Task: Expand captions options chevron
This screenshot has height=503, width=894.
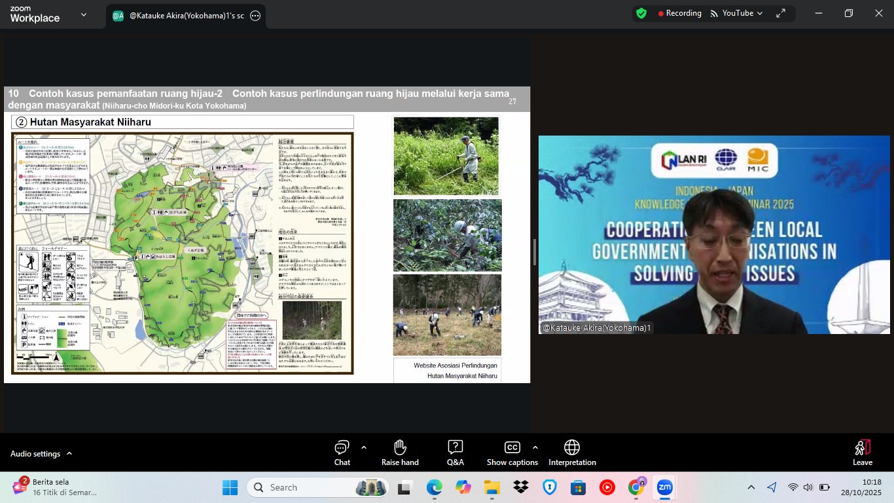Action: (535, 448)
